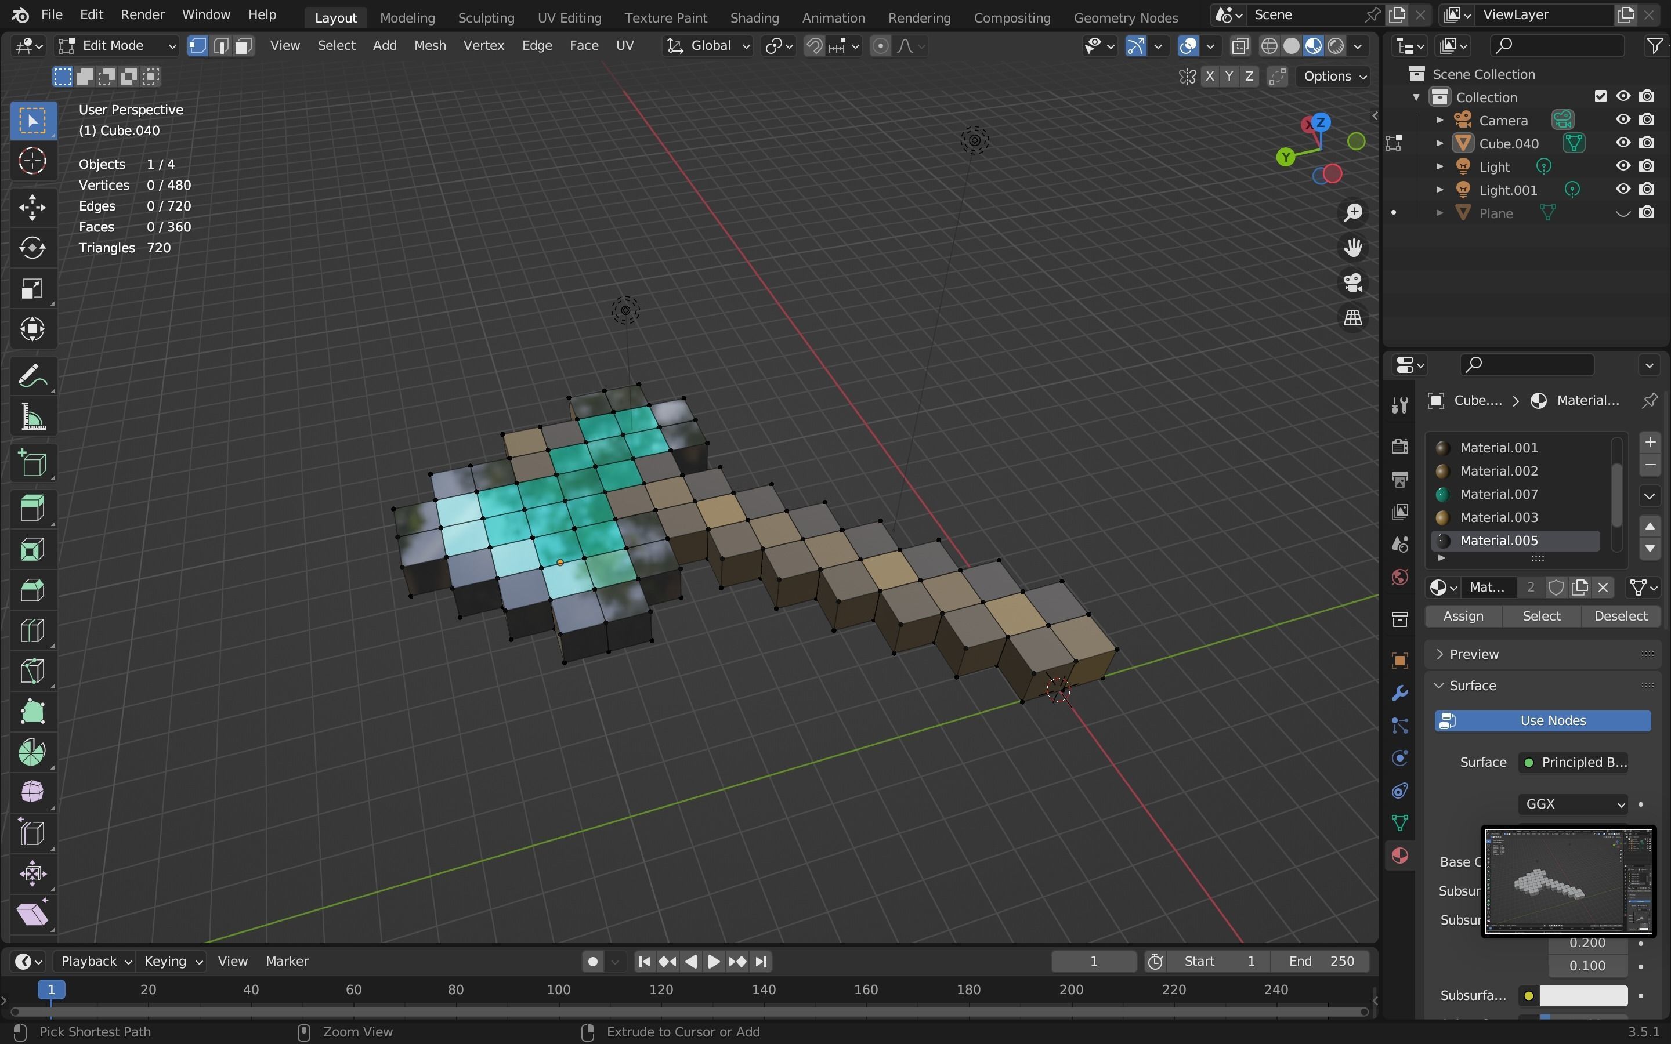Viewport: 1671px width, 1044px height.
Task: Select the Add Cube tool
Action: pos(32,463)
